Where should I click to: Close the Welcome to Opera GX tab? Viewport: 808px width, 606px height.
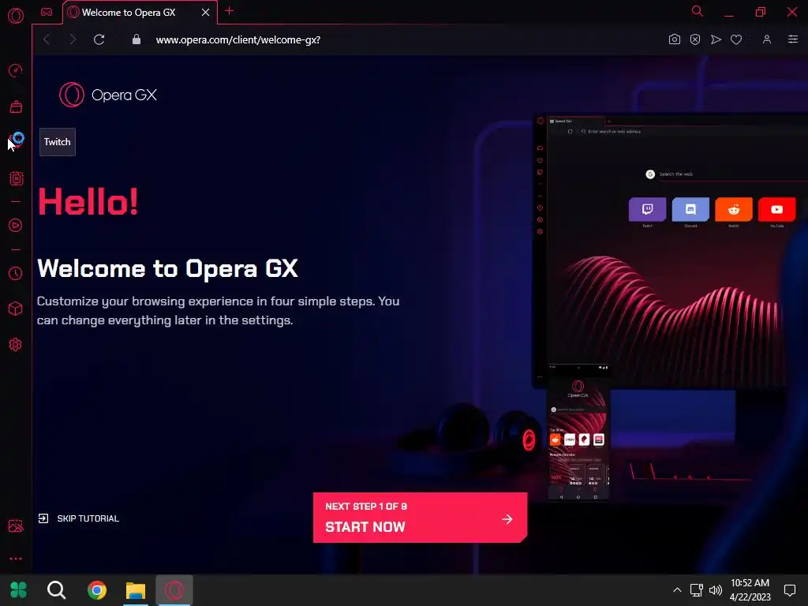tap(206, 13)
